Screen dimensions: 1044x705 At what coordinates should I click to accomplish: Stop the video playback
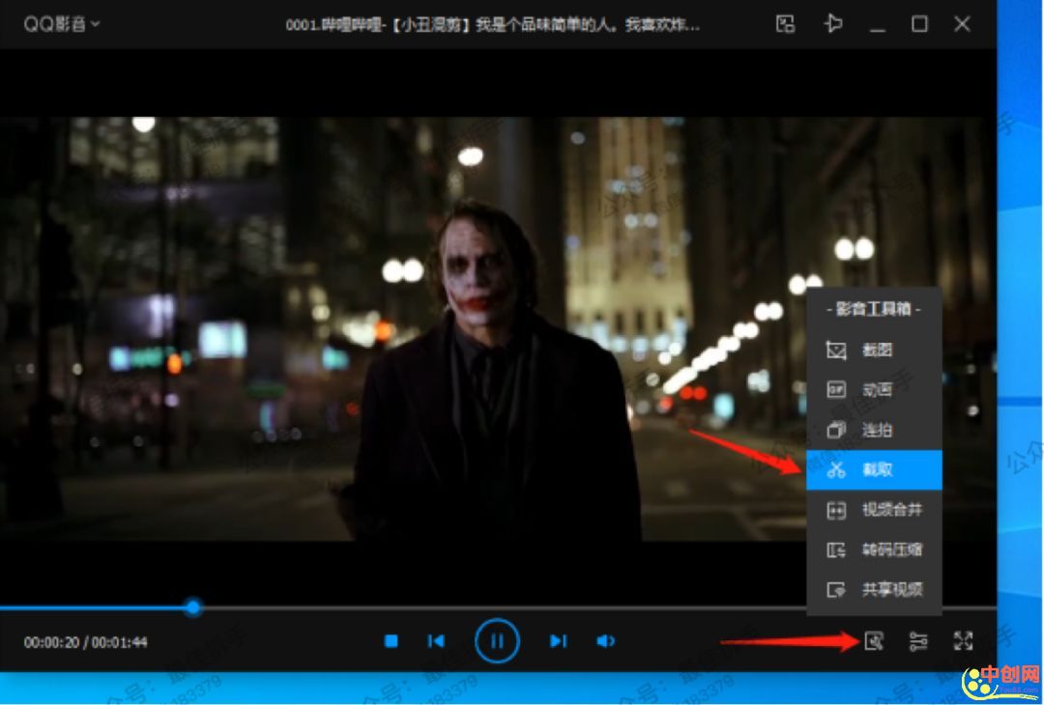pos(391,641)
